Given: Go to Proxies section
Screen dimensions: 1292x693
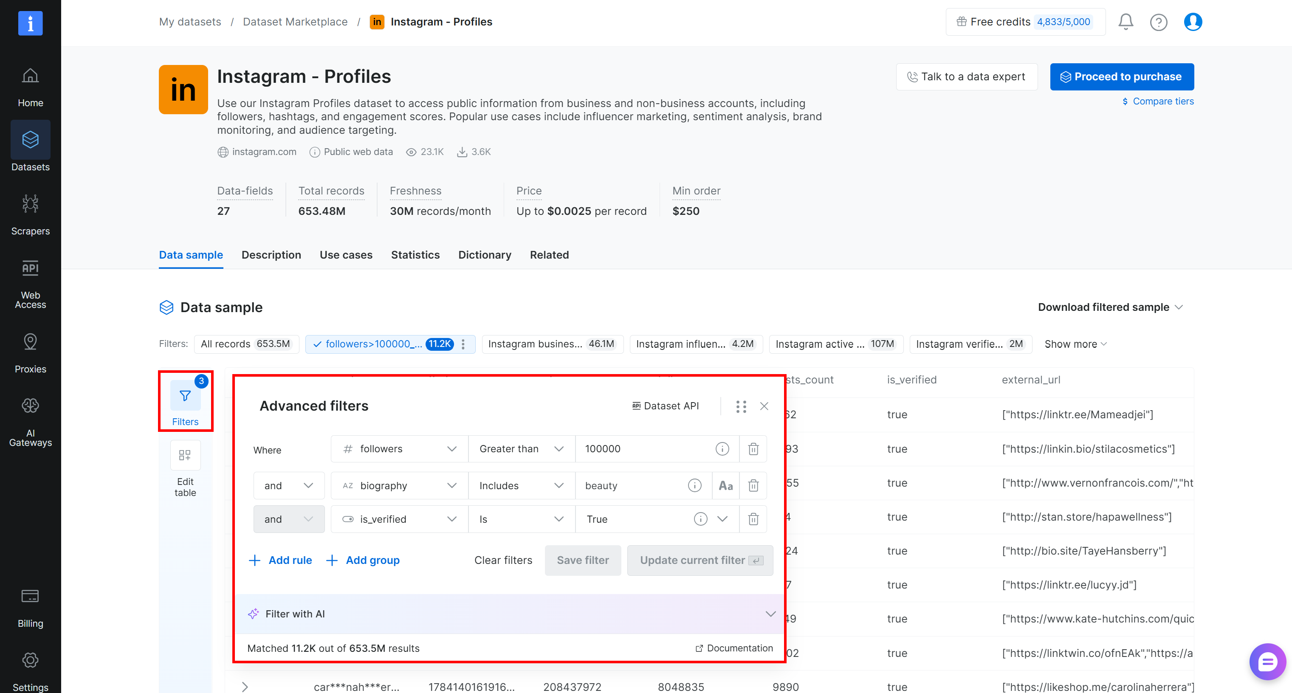Looking at the screenshot, I should point(30,354).
